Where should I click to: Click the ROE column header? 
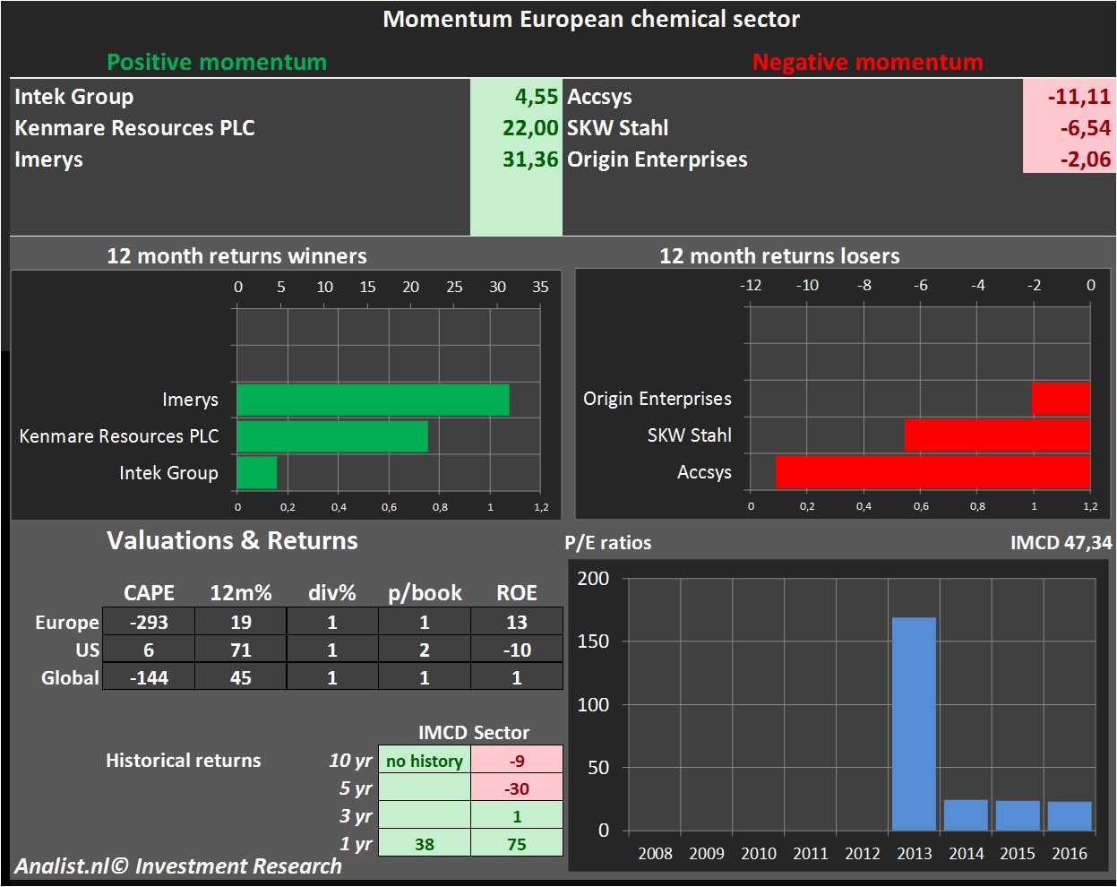[517, 593]
